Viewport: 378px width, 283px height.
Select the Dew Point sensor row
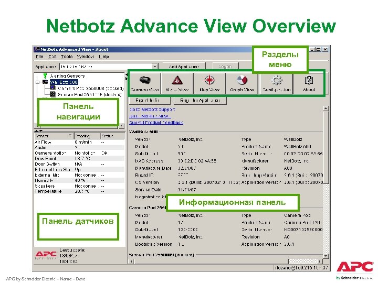(x=79, y=159)
